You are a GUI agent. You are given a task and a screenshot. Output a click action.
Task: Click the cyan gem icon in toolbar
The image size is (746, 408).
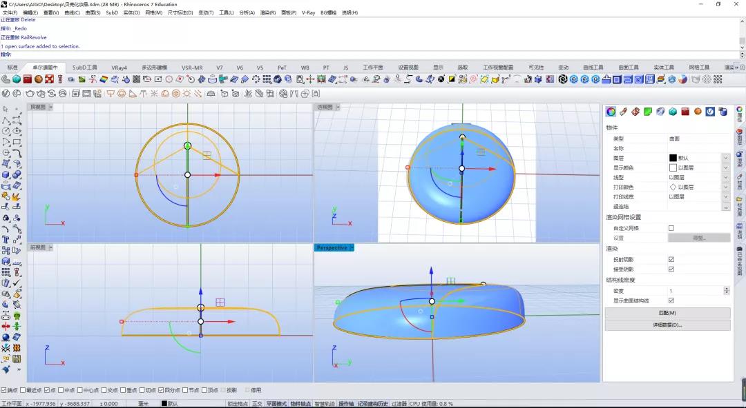pos(17,79)
